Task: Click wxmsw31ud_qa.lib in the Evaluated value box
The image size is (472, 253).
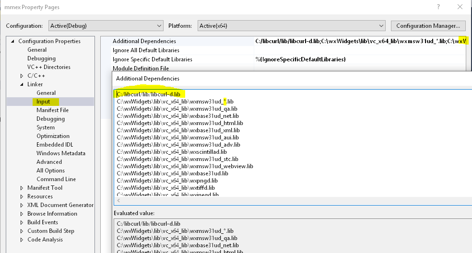Action: (x=177, y=238)
